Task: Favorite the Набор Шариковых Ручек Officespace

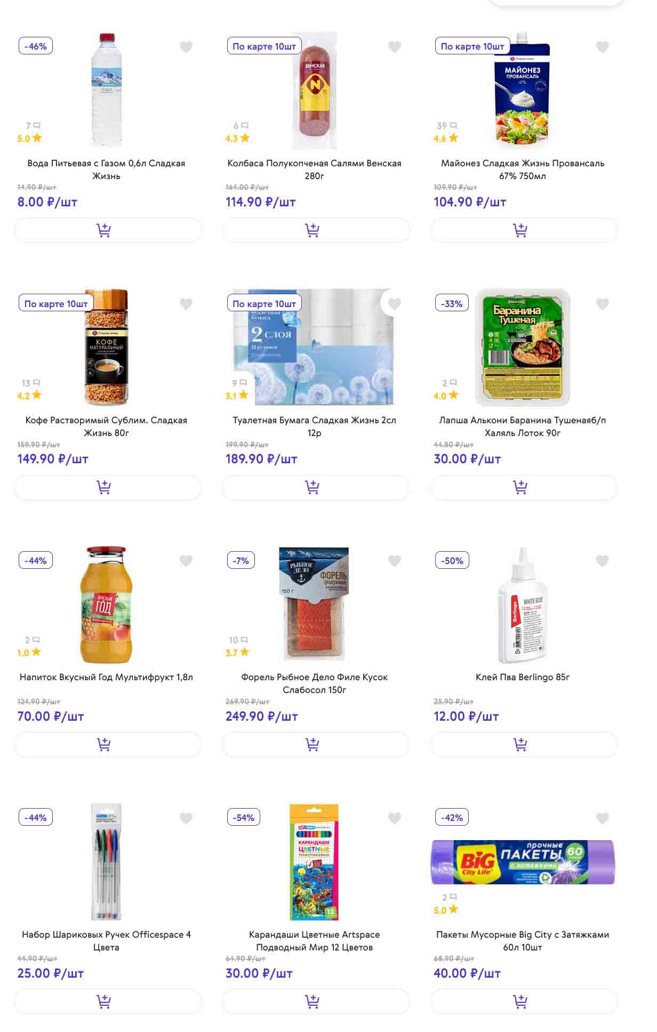Action: 186,818
